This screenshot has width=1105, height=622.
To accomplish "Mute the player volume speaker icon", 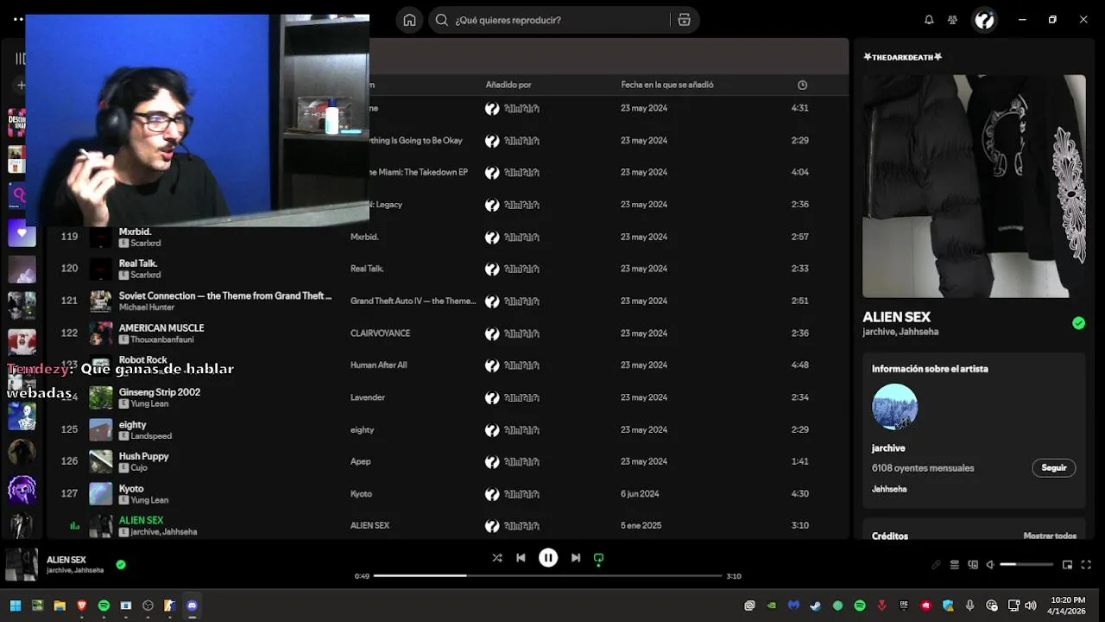I will point(990,565).
